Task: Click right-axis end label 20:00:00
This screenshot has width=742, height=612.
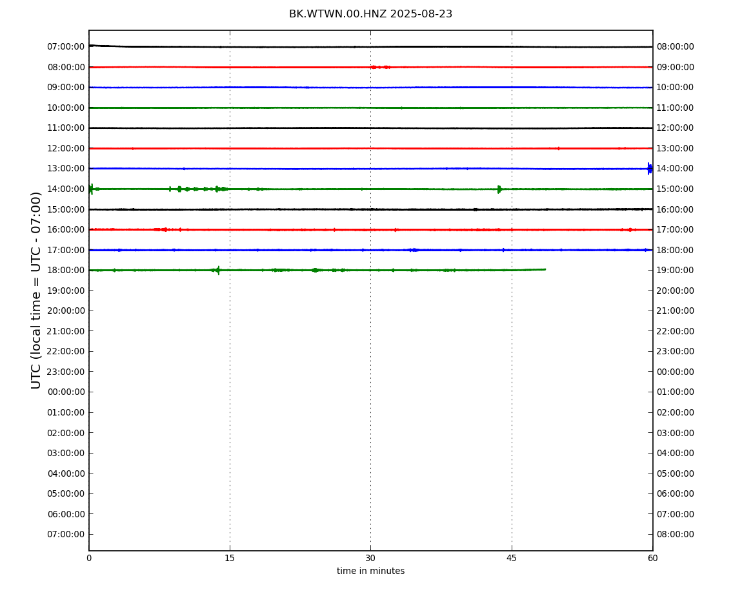Action: (x=676, y=291)
